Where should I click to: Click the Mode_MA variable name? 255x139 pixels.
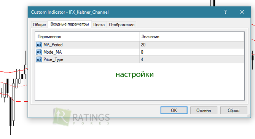point(53,52)
